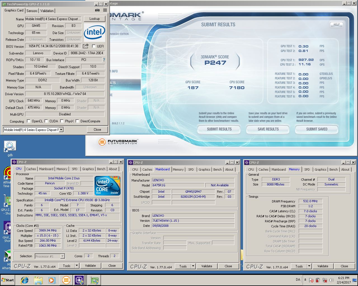Click the Driver Version field

click(x=65, y=94)
